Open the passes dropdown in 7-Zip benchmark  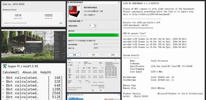click(x=71, y=84)
